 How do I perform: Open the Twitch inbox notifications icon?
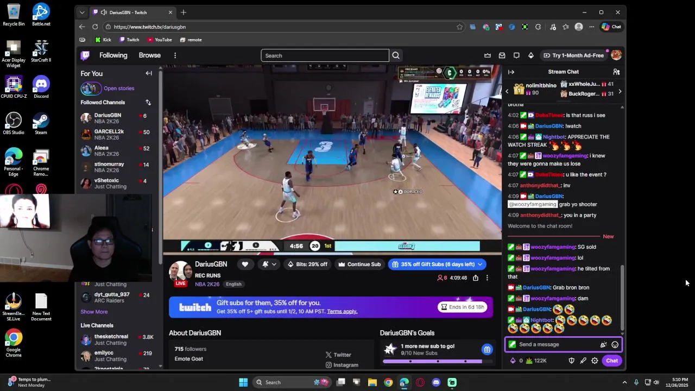pyautogui.click(x=502, y=55)
